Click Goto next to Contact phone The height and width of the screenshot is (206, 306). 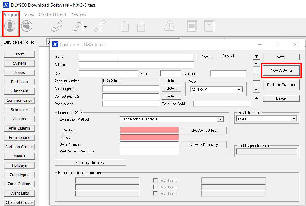pyautogui.click(x=172, y=88)
